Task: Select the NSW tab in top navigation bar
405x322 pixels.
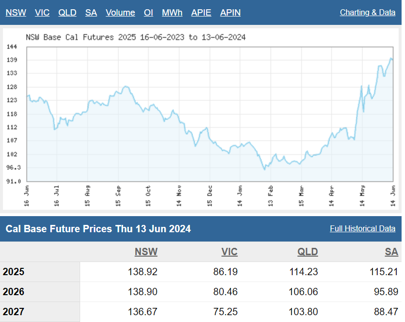Action: [16, 13]
